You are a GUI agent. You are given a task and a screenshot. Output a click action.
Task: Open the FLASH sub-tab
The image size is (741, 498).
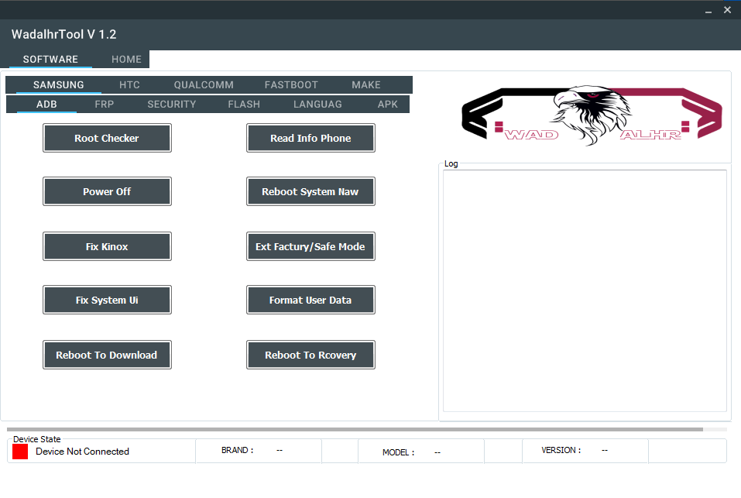pyautogui.click(x=244, y=105)
